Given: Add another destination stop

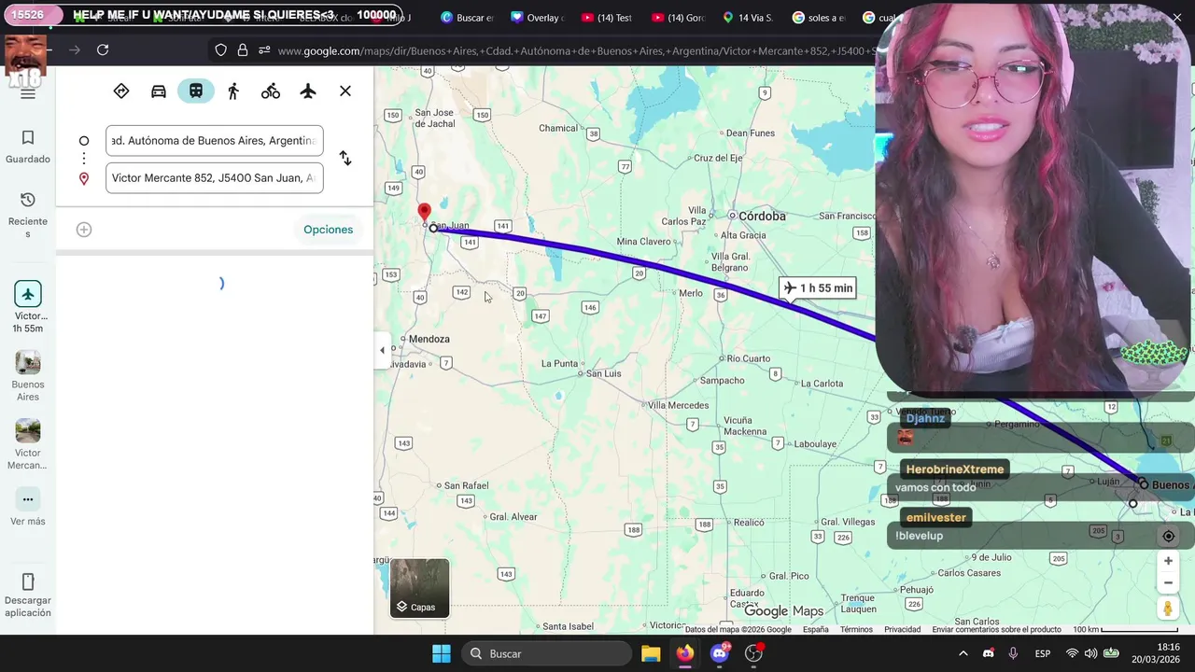Looking at the screenshot, I should click(x=84, y=230).
